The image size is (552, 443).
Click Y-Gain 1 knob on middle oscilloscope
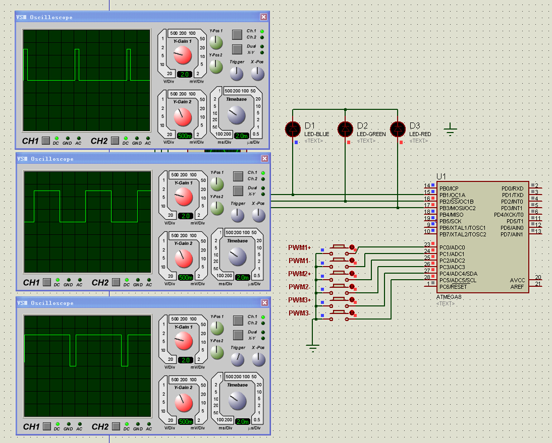tap(183, 197)
